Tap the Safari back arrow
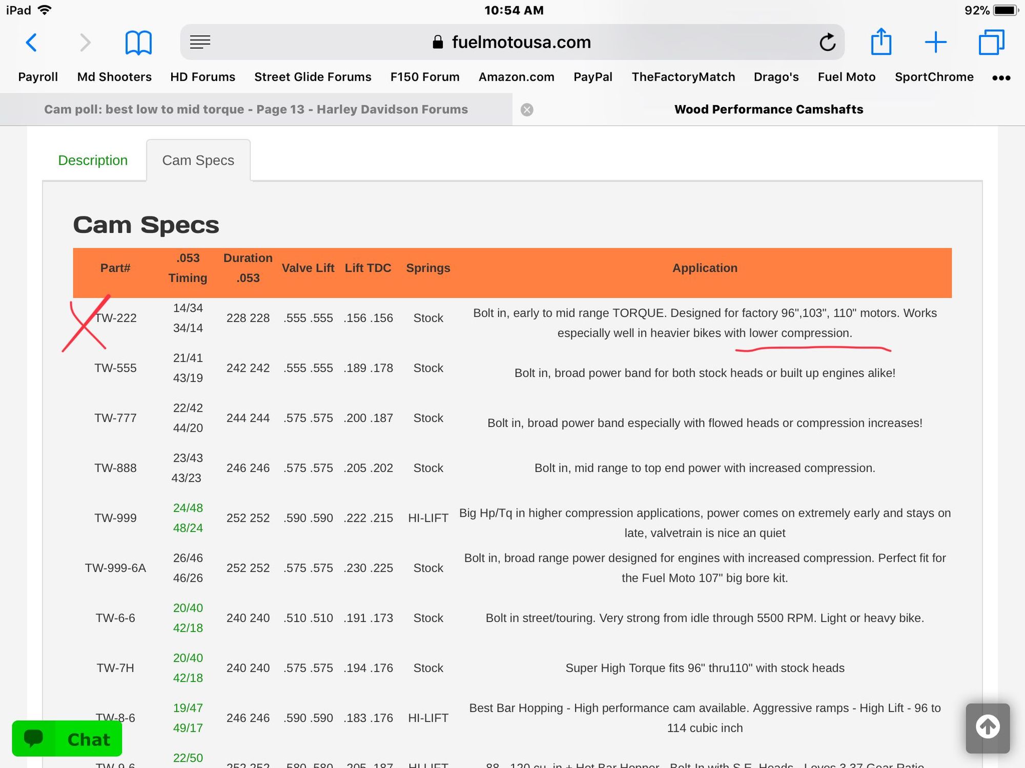 32,42
